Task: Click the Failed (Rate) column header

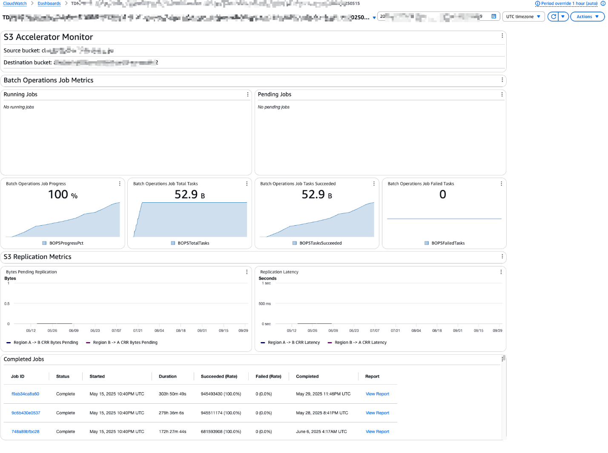Action: coord(268,377)
